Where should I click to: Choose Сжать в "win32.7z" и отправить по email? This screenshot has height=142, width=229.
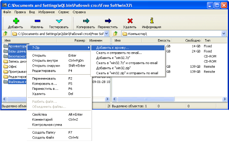click(128, 63)
